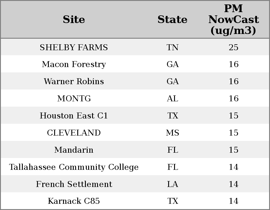The height and width of the screenshot is (210, 270).
Task: Click the LA state cell
Action: 172,184
